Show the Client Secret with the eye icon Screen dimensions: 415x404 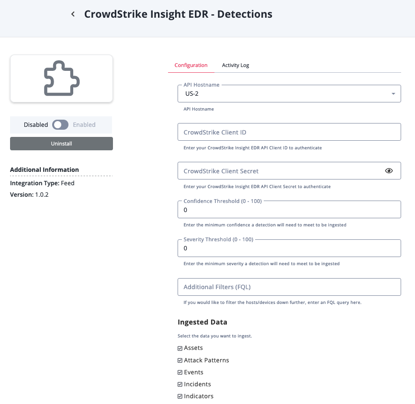point(389,171)
